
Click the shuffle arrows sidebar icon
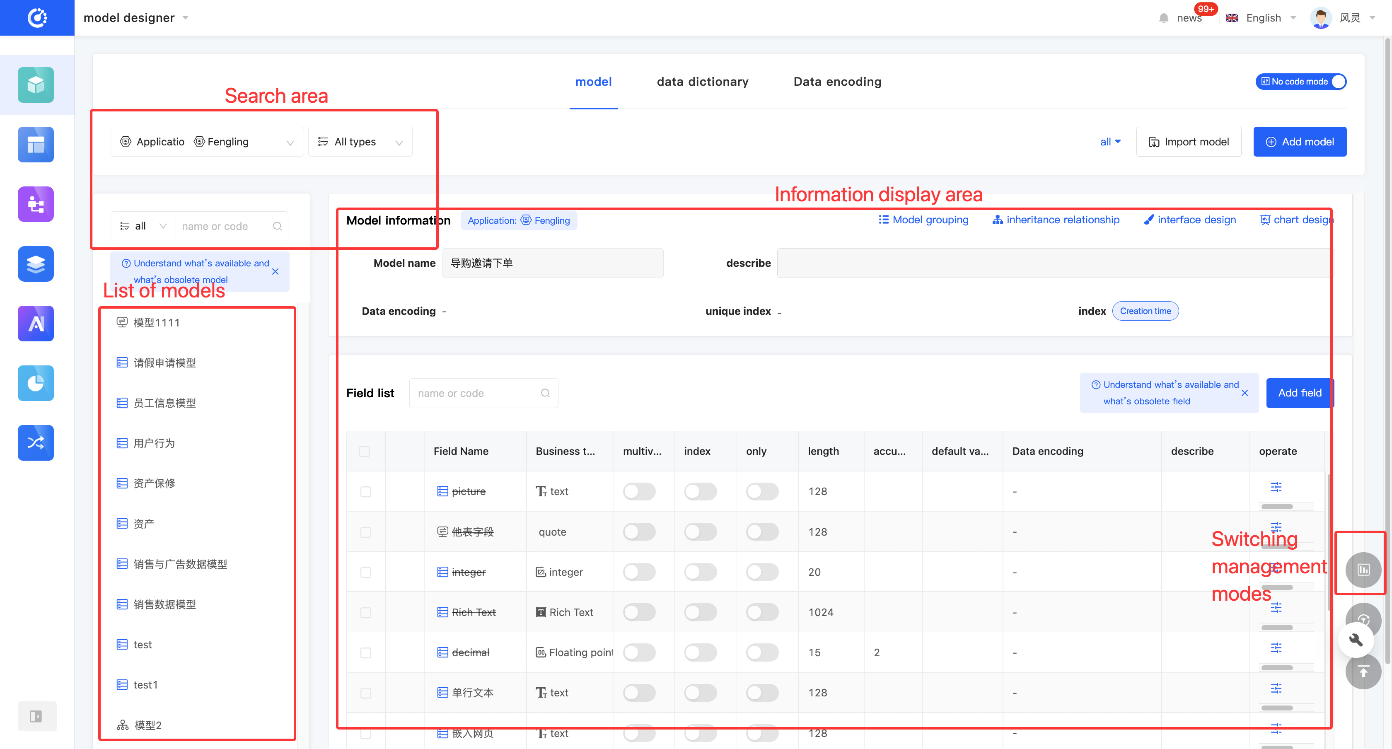coord(36,442)
